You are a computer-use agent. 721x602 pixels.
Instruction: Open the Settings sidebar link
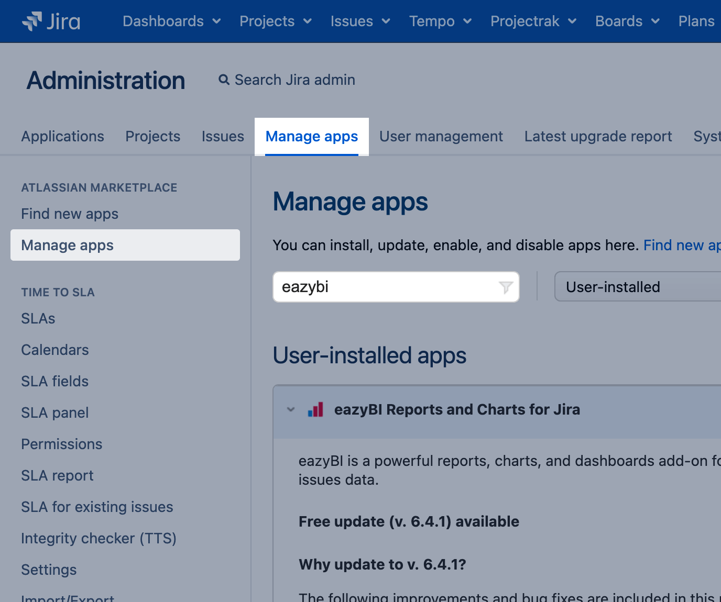(x=49, y=570)
